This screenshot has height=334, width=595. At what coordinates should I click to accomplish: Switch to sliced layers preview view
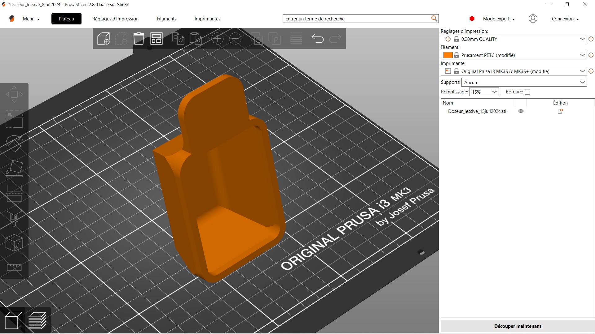point(37,320)
